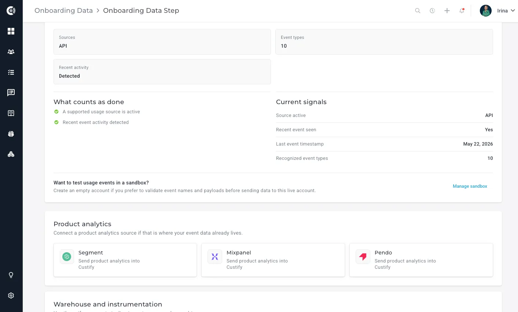This screenshot has height=312, width=518.
Task: Click green check beside 'Recent event activity detected'
Action: (56, 122)
